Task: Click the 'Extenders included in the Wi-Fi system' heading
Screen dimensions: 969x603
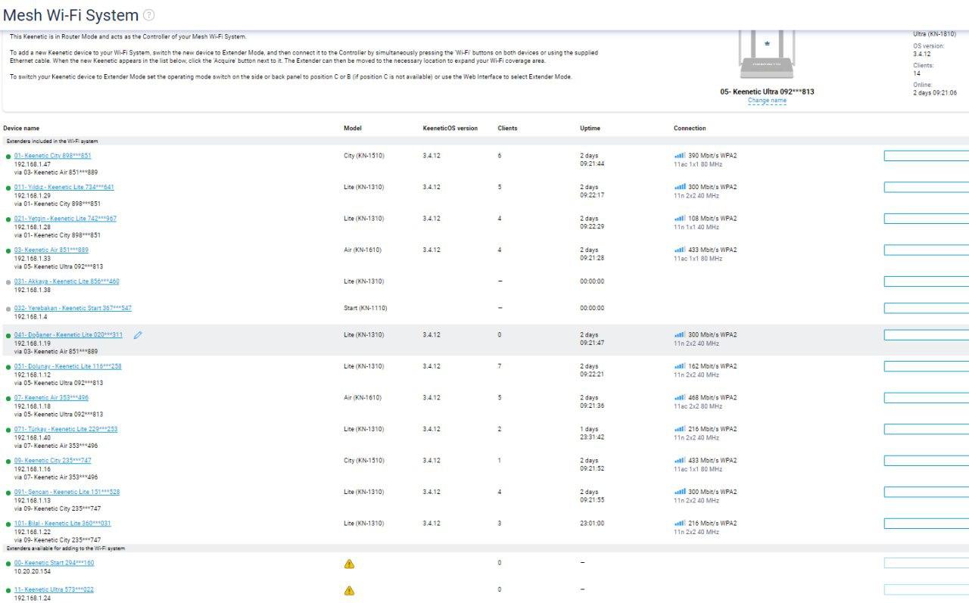Action: 52,141
